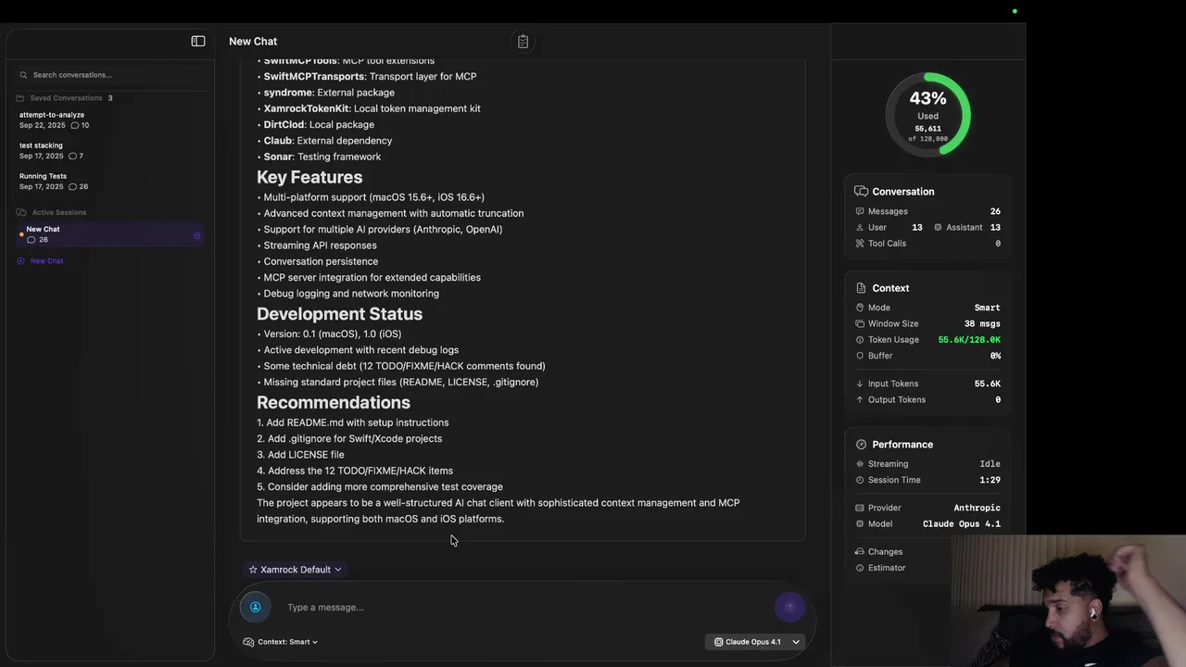Click the profile avatar icon in message box
This screenshot has width=1186, height=667.
tap(256, 607)
